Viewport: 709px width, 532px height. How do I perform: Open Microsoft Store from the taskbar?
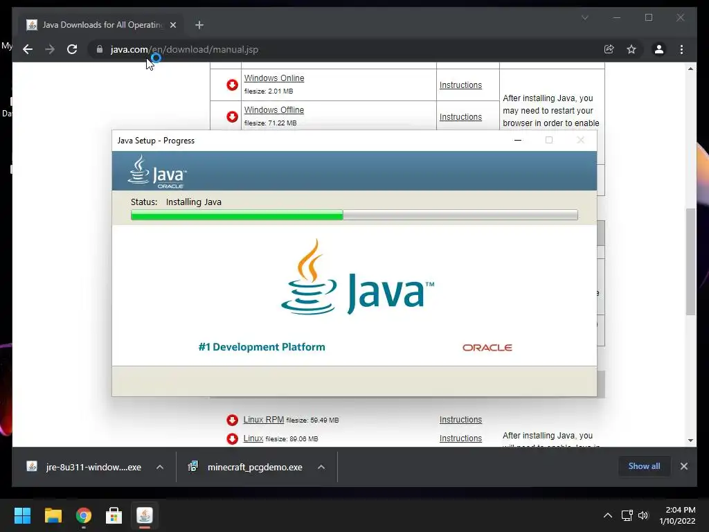click(114, 515)
